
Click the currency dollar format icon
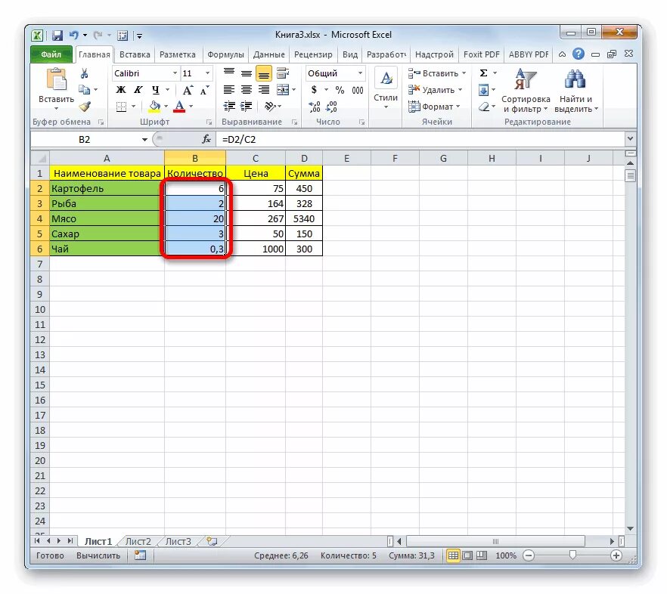click(314, 90)
